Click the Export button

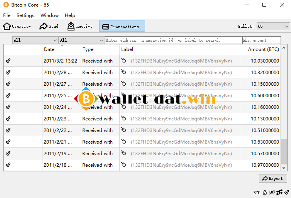coord(273,178)
